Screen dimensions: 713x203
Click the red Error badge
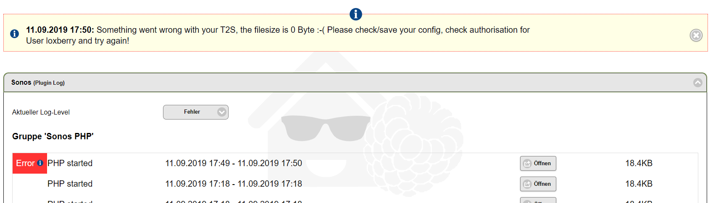[25, 163]
